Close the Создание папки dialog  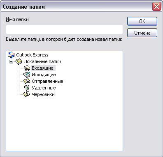pyautogui.click(x=156, y=7)
